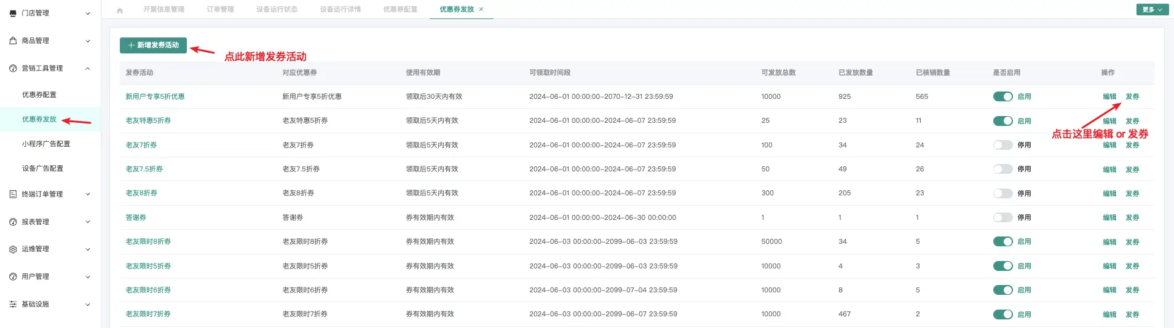Turn on the 老友8折券 switch
The image size is (1174, 328).
[x=1003, y=193]
